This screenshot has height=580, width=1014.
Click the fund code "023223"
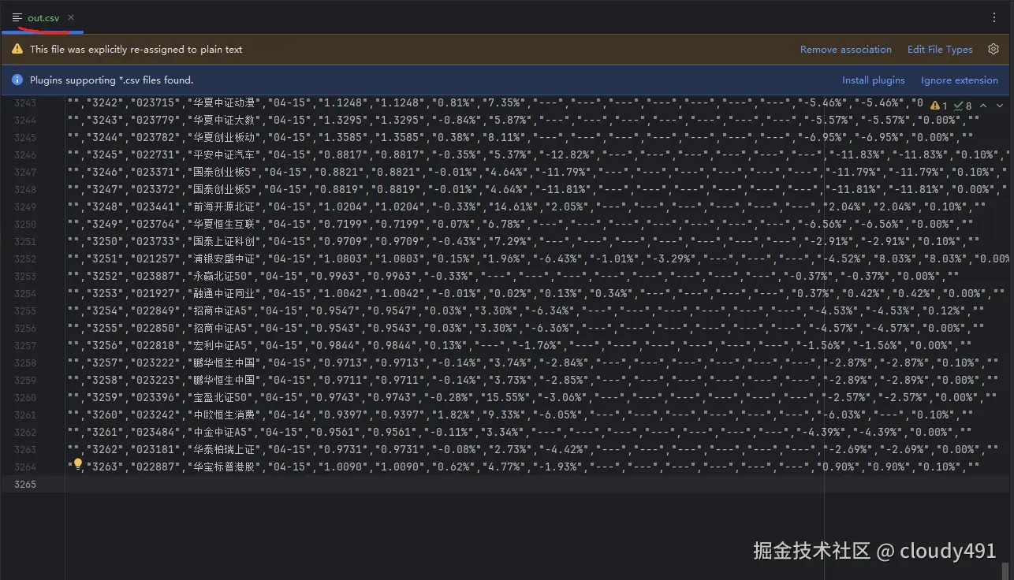click(155, 380)
